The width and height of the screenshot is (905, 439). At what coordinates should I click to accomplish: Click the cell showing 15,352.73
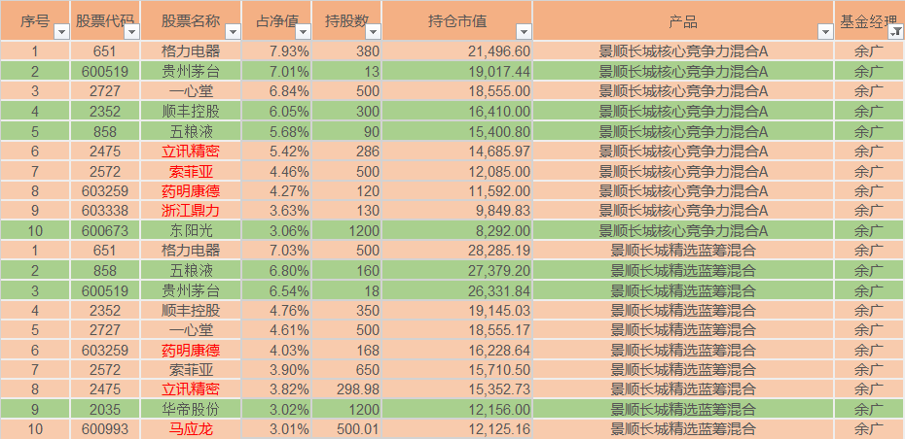456,389
